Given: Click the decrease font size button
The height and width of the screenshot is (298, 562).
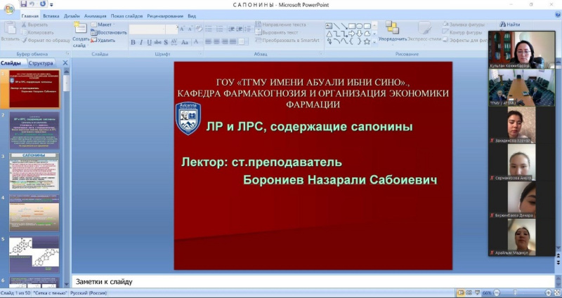Looking at the screenshot, I should pos(190,29).
